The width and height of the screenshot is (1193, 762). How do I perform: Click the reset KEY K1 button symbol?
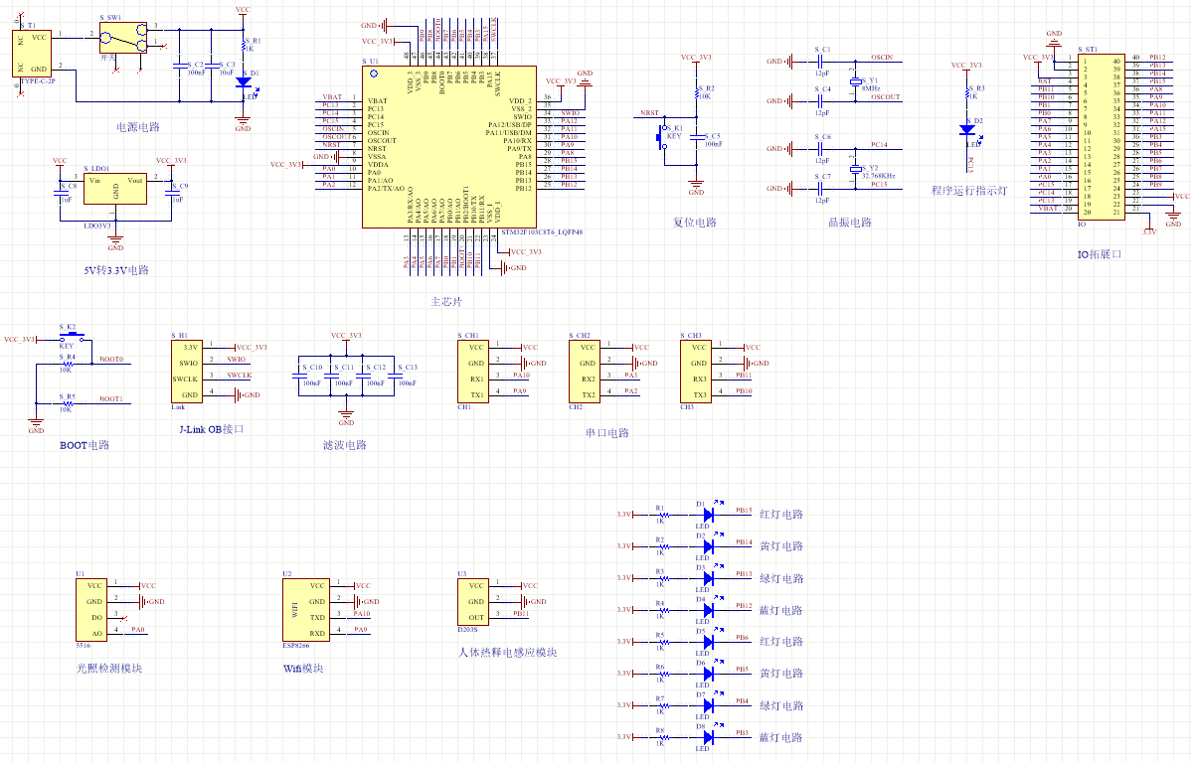662,136
